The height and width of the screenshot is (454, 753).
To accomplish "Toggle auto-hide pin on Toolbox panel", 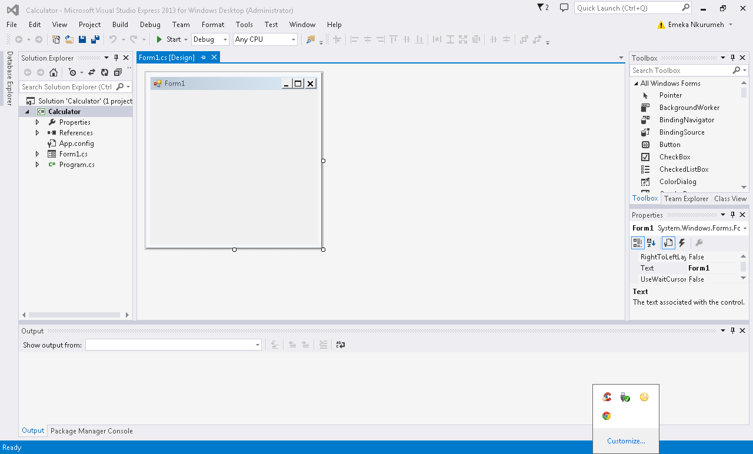I will 733,58.
